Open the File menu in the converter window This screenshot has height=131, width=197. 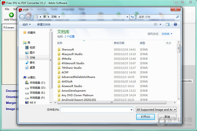pos(7,9)
